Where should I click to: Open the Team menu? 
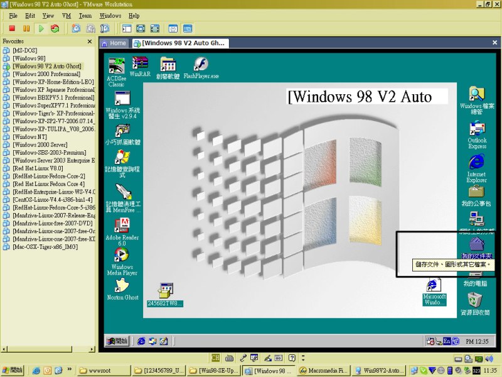(x=85, y=15)
